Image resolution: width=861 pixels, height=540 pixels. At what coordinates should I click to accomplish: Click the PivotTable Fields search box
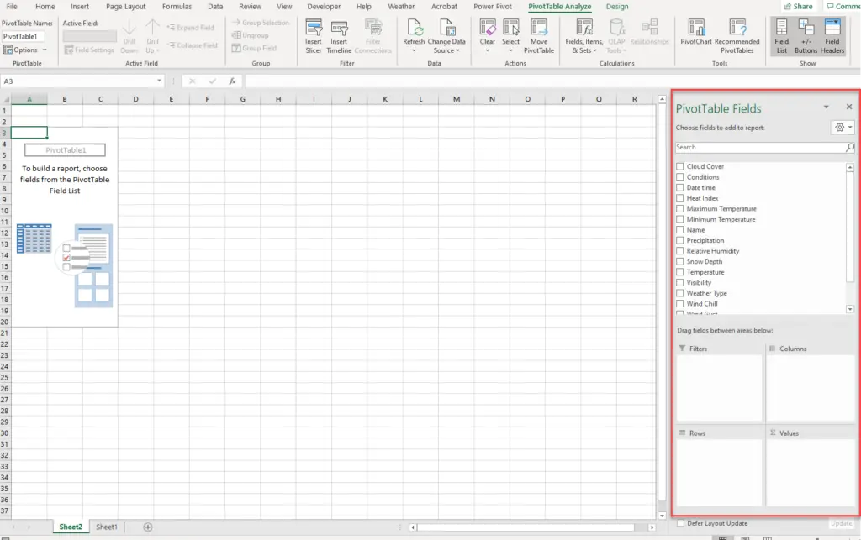(759, 147)
